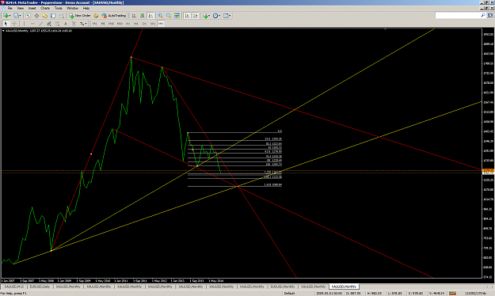Show the Data Window crosshair icon
This screenshot has width=495, height=296.
pyautogui.click(x=36, y=16)
